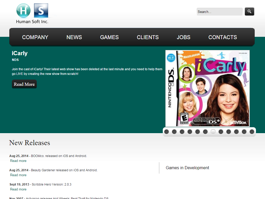The width and height of the screenshot is (265, 199).
Task: Select the active seventh slider dot
Action: [x=213, y=132]
